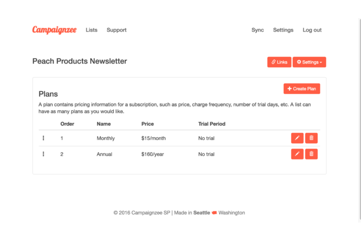Viewport: 361px width, 240px height.
Task: Delete the Monthly plan with the trash icon
Action: pyautogui.click(x=311, y=138)
